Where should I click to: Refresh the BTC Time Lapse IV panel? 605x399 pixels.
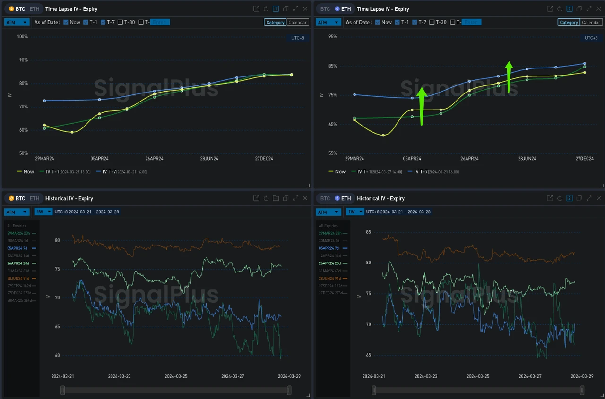[266, 9]
